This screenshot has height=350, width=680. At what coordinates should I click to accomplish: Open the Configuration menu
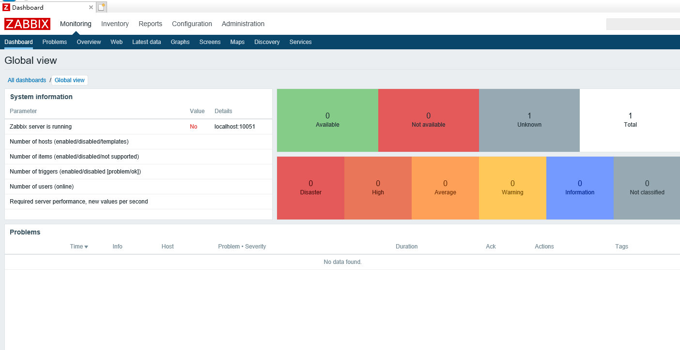192,24
